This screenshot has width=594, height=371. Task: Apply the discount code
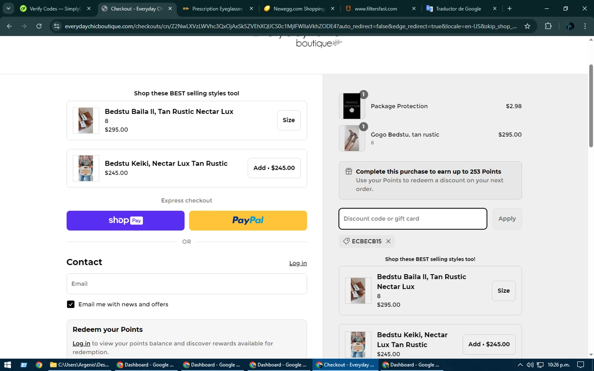click(x=507, y=219)
